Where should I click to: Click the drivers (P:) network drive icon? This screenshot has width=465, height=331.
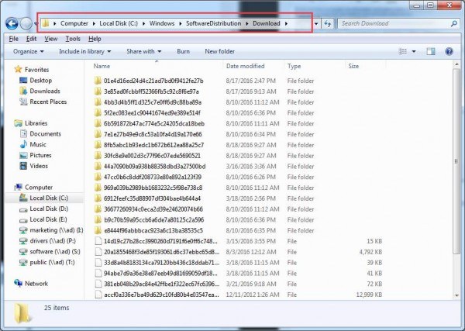(23, 241)
